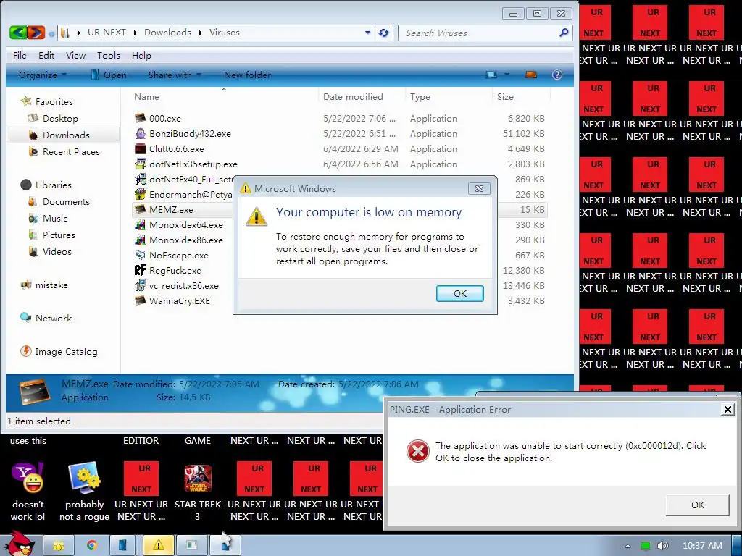Expand the arrow after UR NEXT in path
The height and width of the screenshot is (556, 742).
point(135,33)
